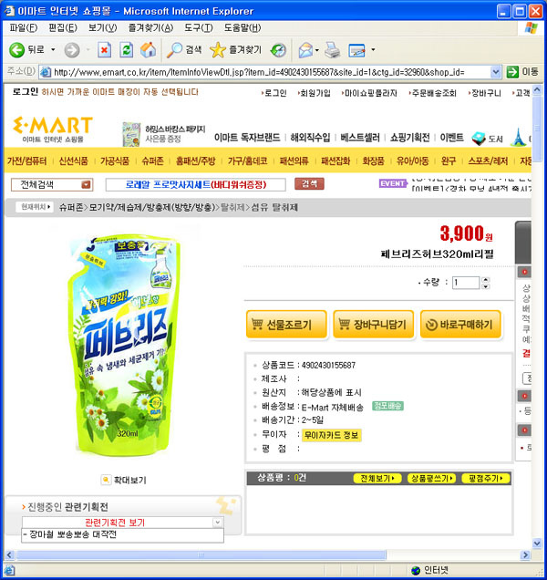Click the Mail envelope icon
This screenshot has width=547, height=580.
305,50
